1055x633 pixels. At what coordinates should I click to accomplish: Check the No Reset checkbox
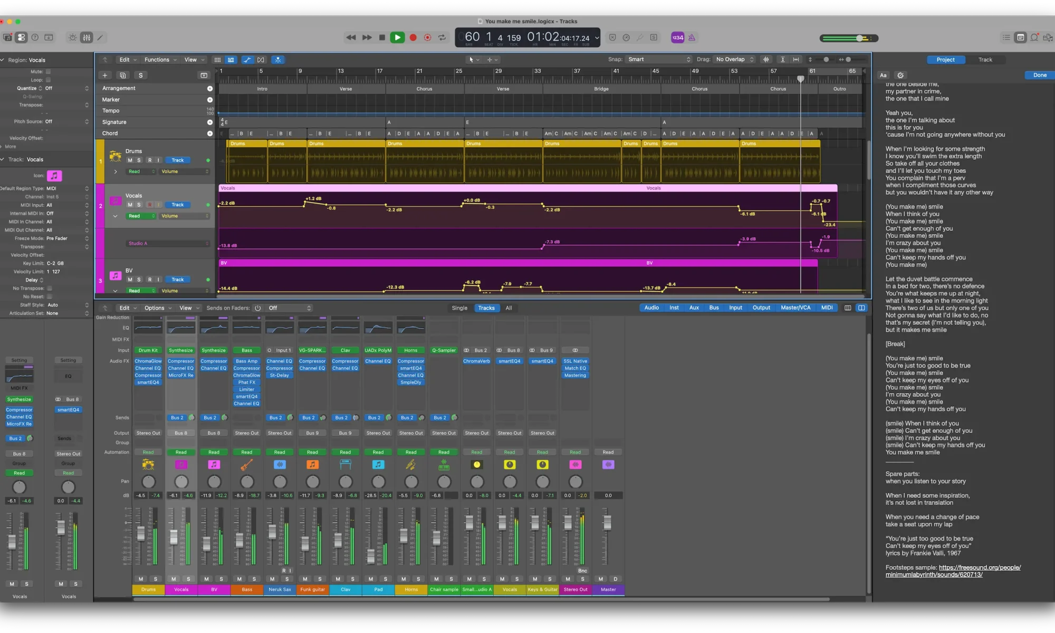click(50, 296)
